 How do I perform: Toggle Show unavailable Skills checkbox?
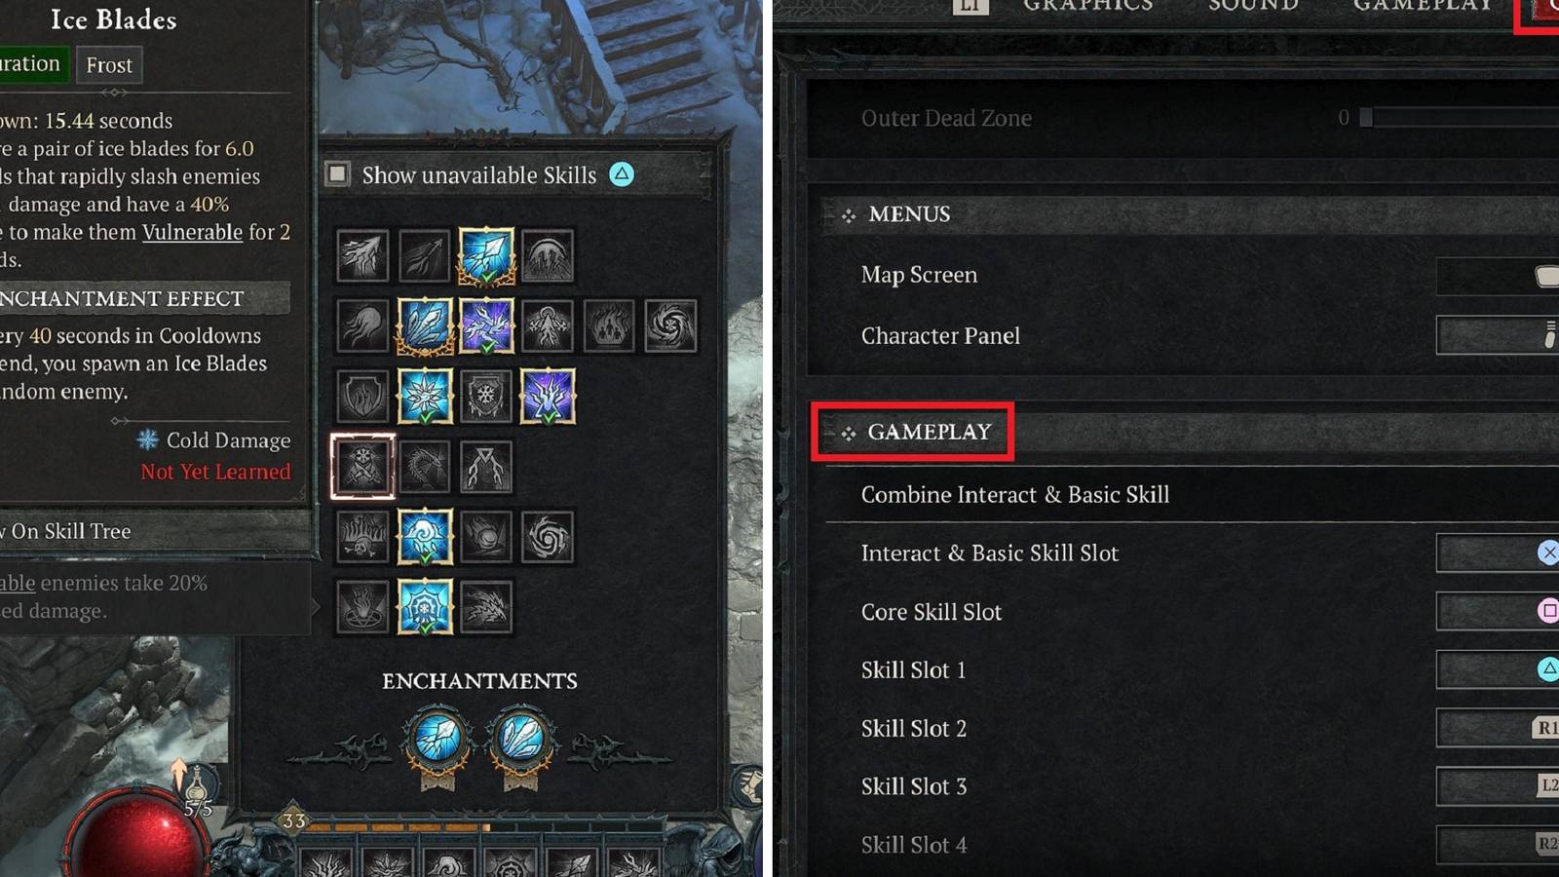click(338, 174)
